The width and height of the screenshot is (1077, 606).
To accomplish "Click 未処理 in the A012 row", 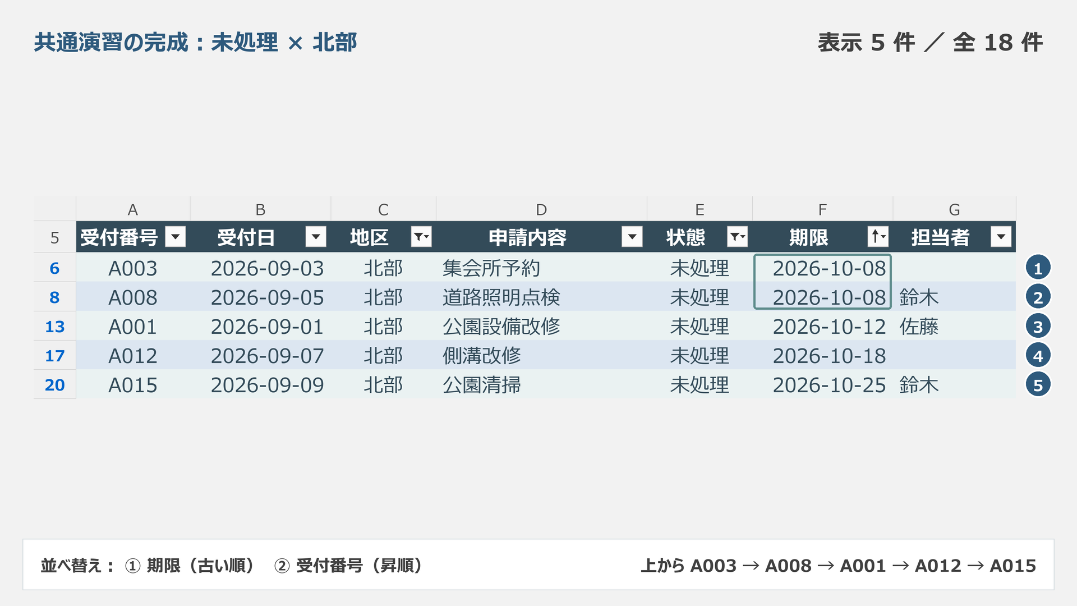I will pos(699,355).
